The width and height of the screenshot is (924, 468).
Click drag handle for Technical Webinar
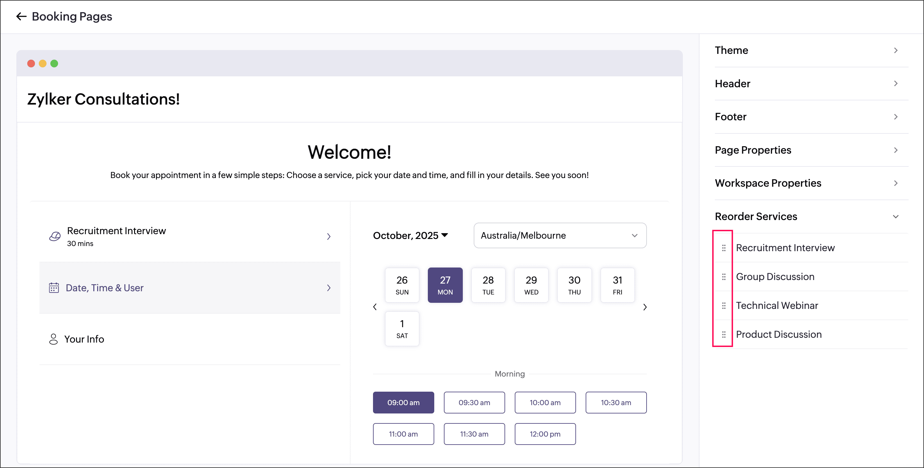pyautogui.click(x=724, y=306)
